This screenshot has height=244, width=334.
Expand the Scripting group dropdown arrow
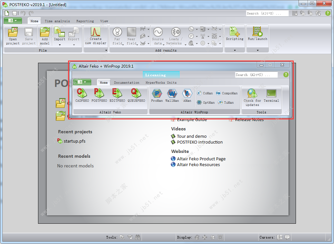(235, 51)
